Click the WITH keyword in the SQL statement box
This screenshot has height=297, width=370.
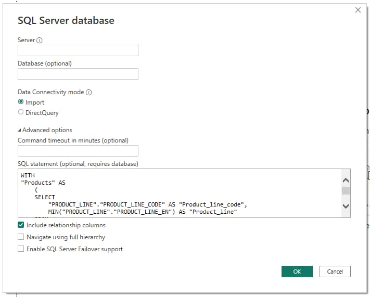click(x=28, y=176)
